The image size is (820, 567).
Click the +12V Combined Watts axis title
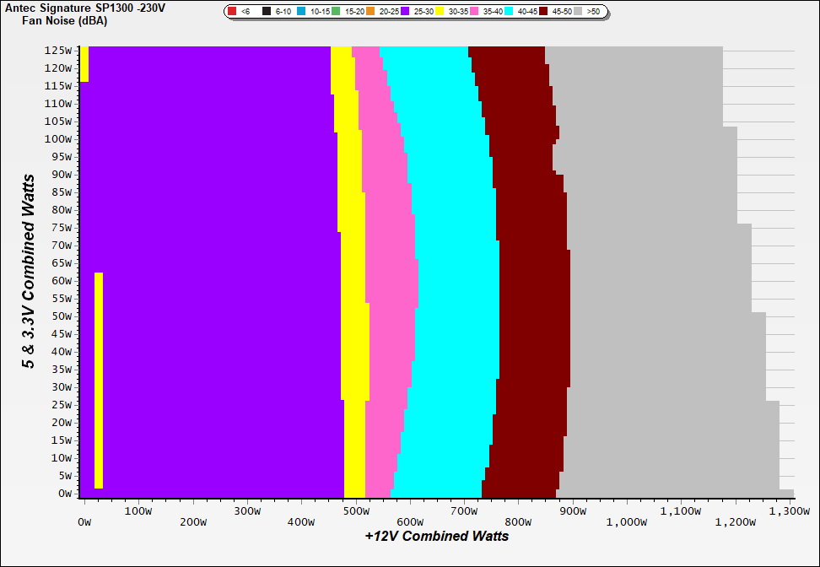pos(436,536)
